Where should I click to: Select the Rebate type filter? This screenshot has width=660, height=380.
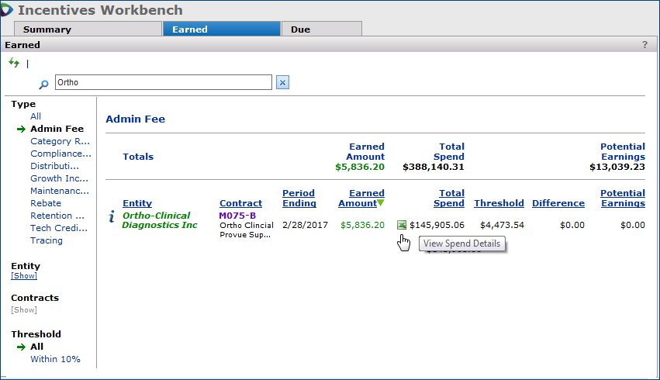pos(46,203)
